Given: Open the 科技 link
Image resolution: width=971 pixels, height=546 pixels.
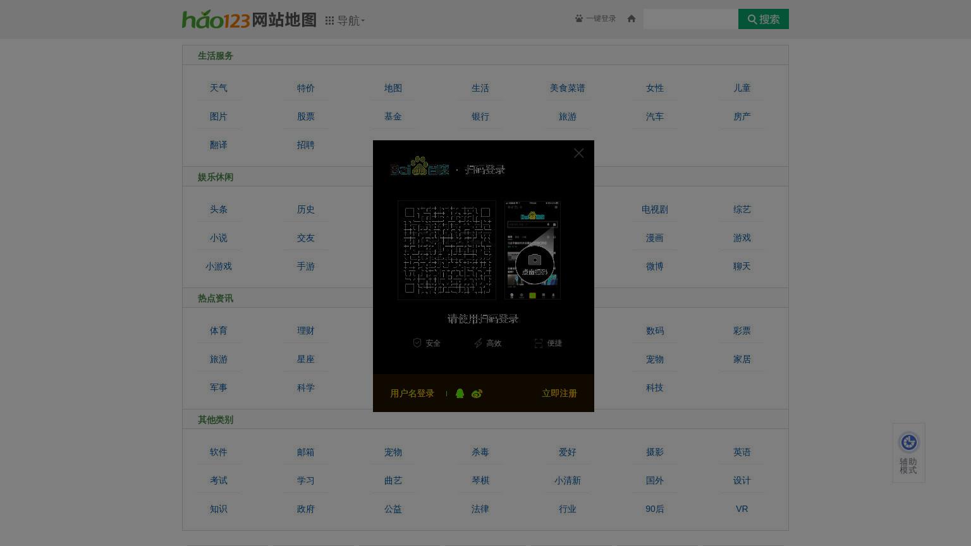Looking at the screenshot, I should pyautogui.click(x=655, y=387).
